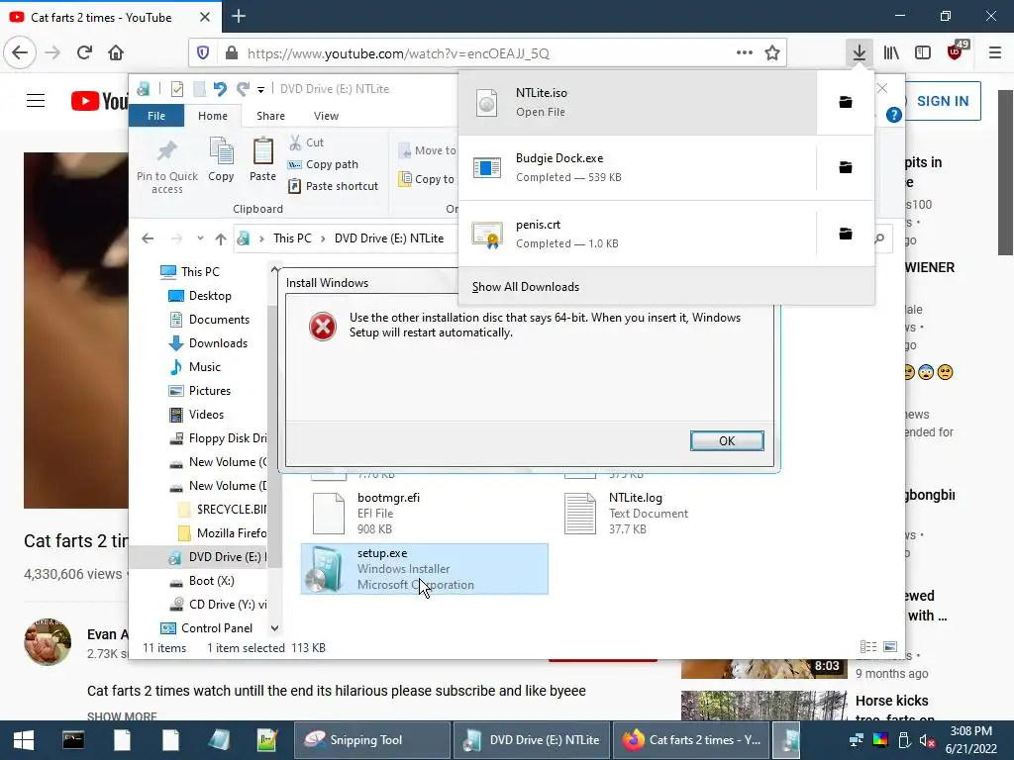Select Boot (X:) drive in navigation pane
The width and height of the screenshot is (1014, 760).
coord(212,581)
